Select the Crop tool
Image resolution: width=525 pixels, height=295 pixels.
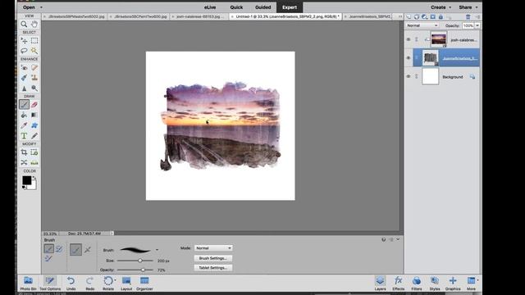pos(24,152)
